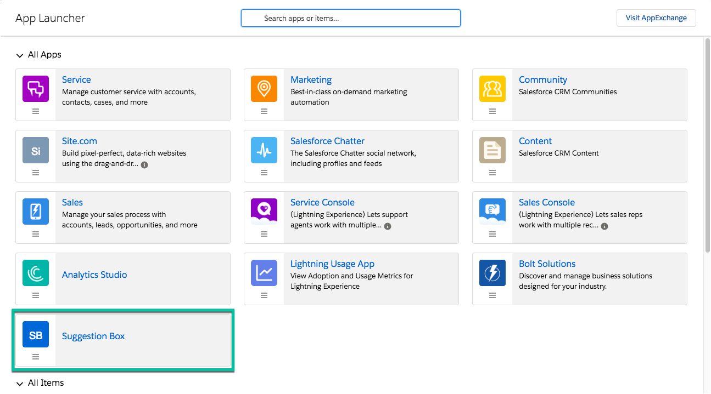Click the Salesforce Chatter pulse icon
711x394 pixels.
click(264, 150)
